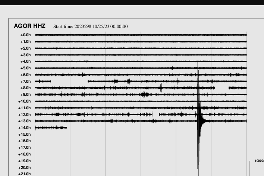Click the +13.0h row label

[25, 121]
